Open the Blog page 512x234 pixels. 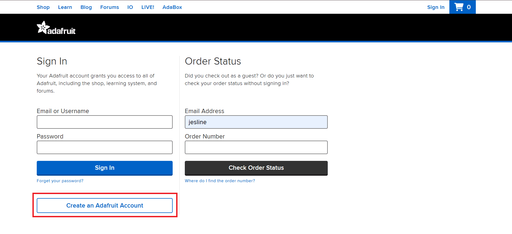click(86, 7)
